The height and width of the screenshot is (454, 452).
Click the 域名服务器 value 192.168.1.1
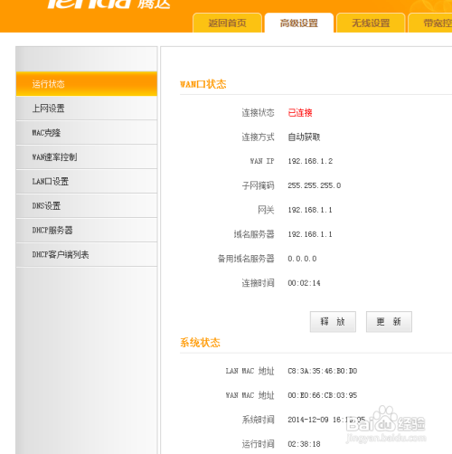(x=310, y=234)
